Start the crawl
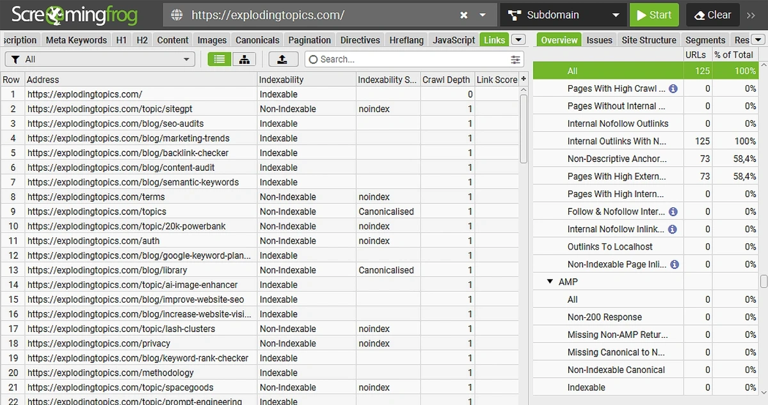768x405 pixels. pyautogui.click(x=653, y=15)
